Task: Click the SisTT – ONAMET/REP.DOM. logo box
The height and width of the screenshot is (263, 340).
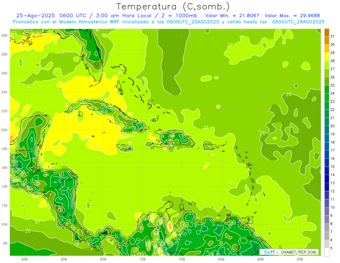Action: [x=289, y=252]
